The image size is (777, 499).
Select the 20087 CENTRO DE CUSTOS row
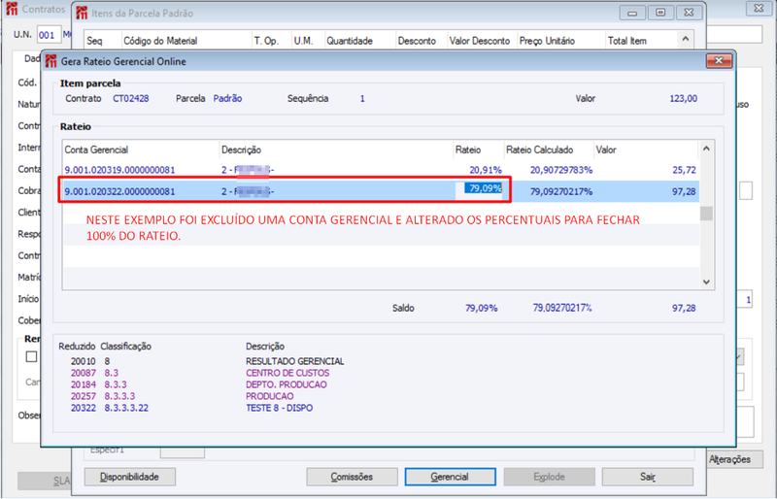tap(200, 373)
